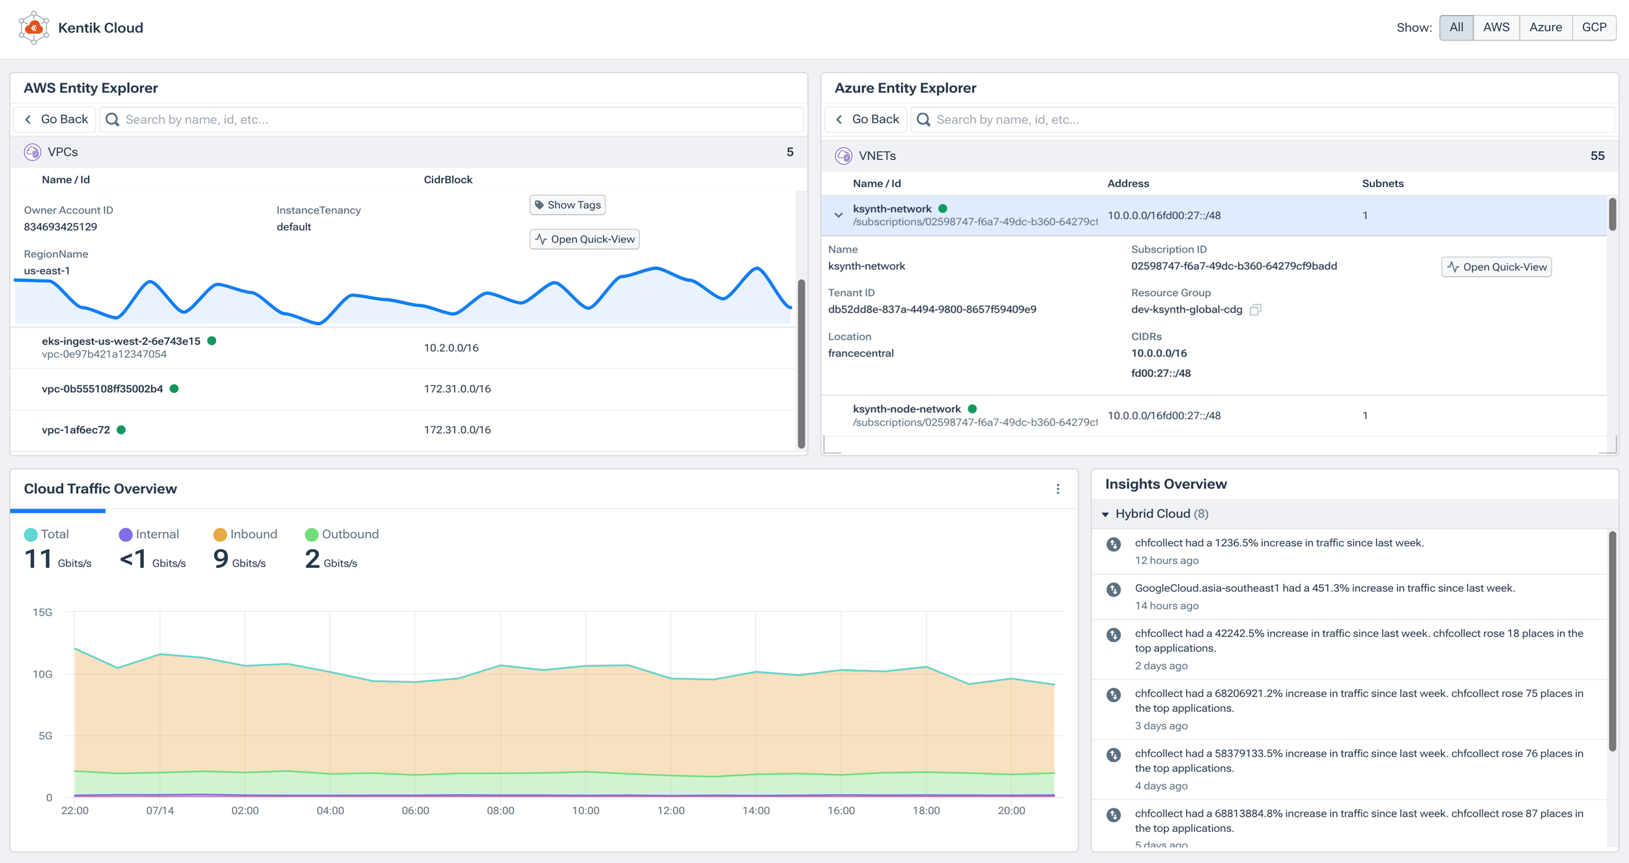Image resolution: width=1629 pixels, height=863 pixels.
Task: Collapse the Hybrid Cloud insights section
Action: [x=1106, y=514]
